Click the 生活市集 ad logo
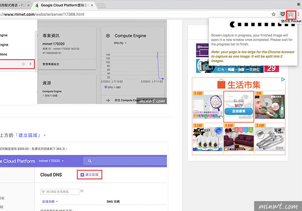The width and height of the screenshot is (302, 211). coord(239,85)
